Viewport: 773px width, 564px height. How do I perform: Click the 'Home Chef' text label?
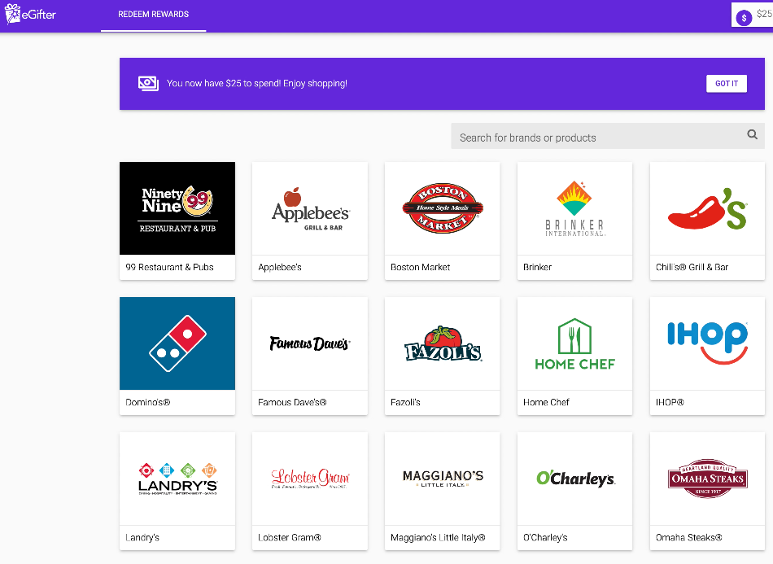pyautogui.click(x=546, y=402)
